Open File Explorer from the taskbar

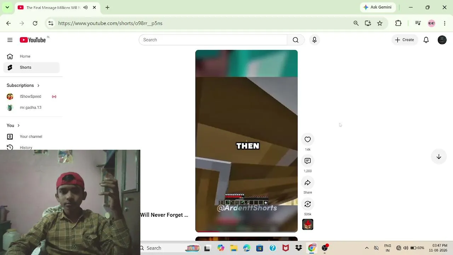click(x=234, y=248)
